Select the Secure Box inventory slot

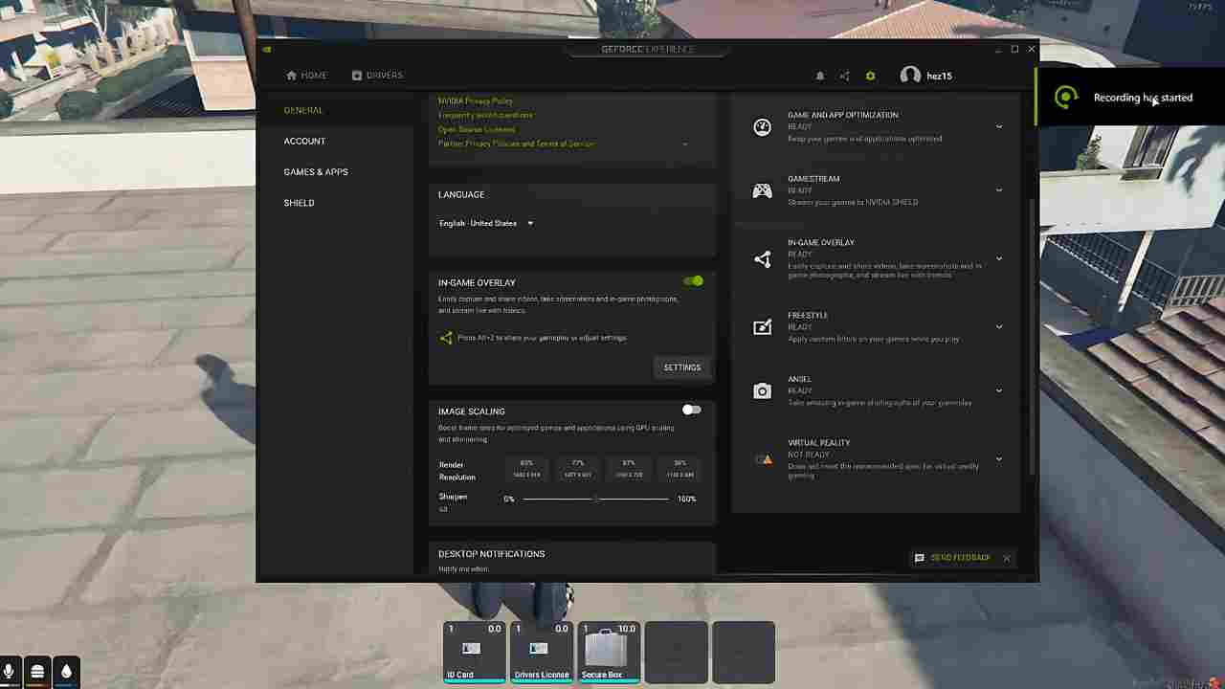click(609, 653)
